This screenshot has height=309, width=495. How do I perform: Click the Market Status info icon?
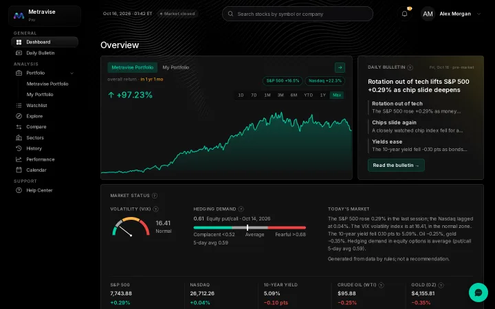[155, 196]
